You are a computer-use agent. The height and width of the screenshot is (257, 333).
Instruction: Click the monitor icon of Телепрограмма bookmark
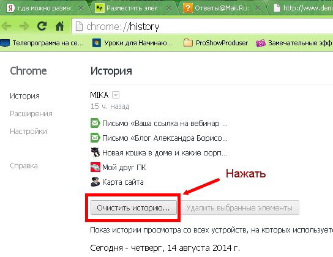5,43
